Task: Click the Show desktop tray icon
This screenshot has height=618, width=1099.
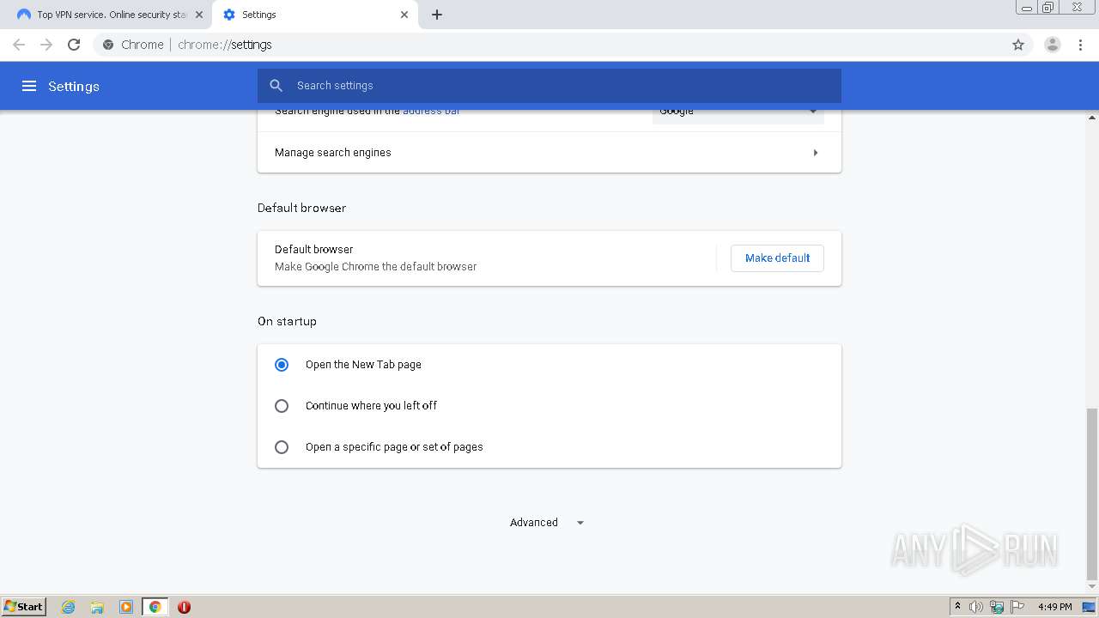Action: point(1090,607)
